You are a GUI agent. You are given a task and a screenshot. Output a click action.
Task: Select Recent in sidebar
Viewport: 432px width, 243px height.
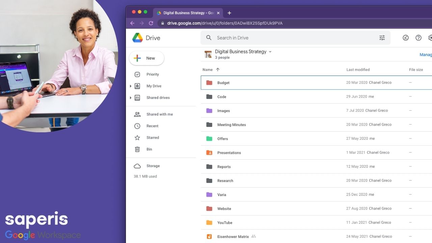click(153, 126)
